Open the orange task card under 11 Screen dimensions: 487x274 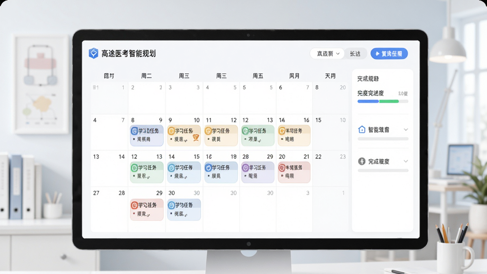point(221,136)
